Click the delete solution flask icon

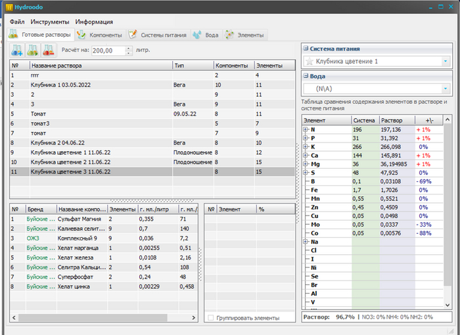[49, 50]
